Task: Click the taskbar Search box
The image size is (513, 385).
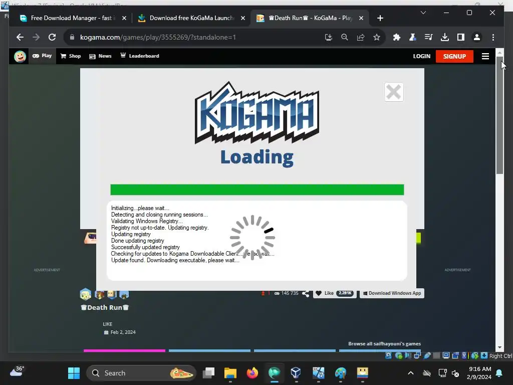Action: pos(141,373)
